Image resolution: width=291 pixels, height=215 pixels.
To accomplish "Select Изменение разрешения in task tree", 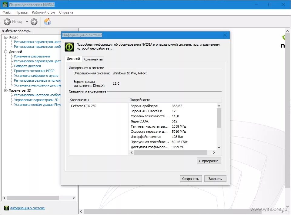I will 32,56.
